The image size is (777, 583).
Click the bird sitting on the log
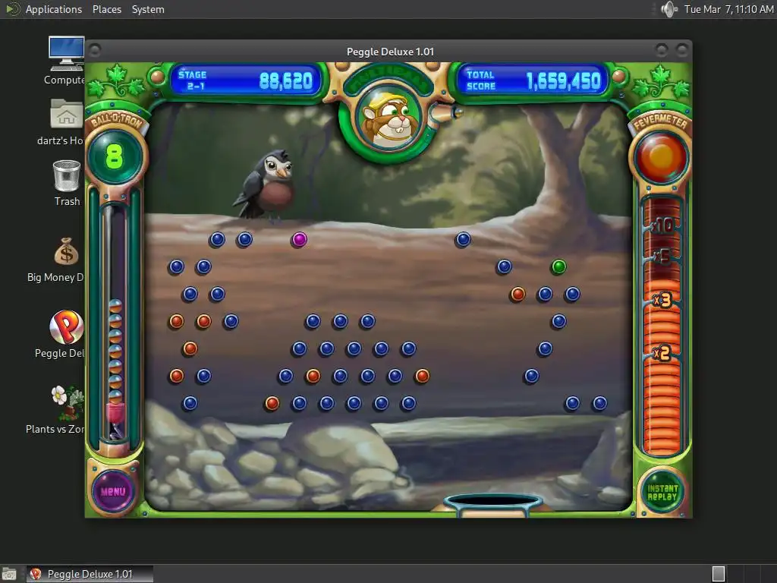(265, 184)
